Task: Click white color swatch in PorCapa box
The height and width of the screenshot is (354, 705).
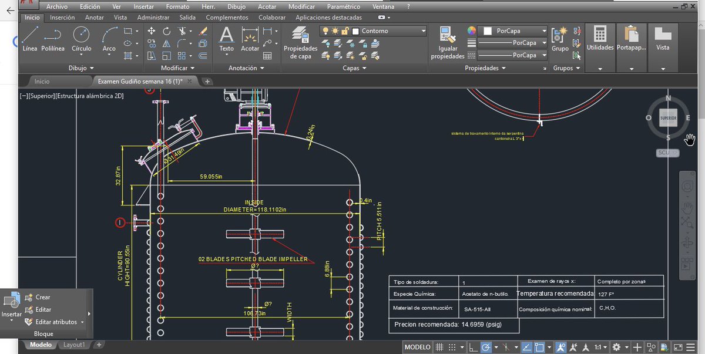Action: pos(488,31)
